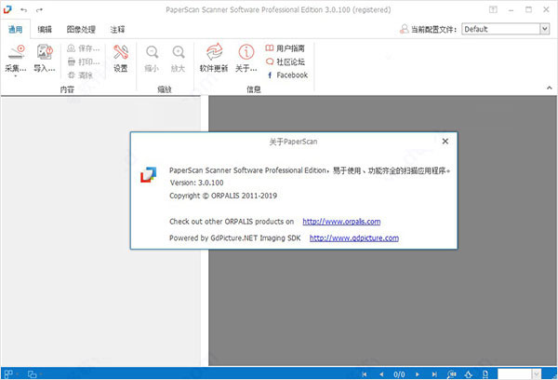558x380 pixels.
Task: Click the Print (打印) button
Action: pos(84,61)
